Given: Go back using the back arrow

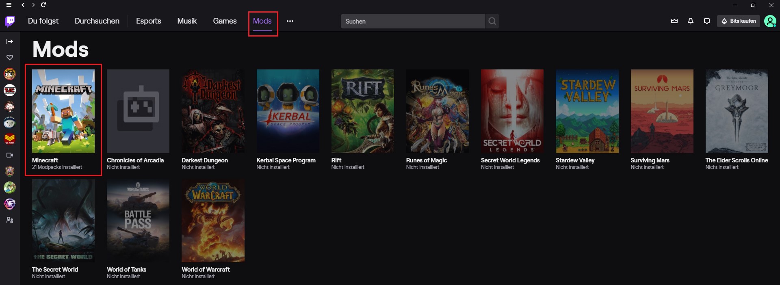Looking at the screenshot, I should [x=23, y=5].
